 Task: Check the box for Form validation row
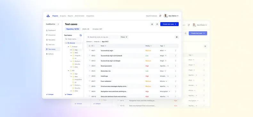(x=90, y=81)
